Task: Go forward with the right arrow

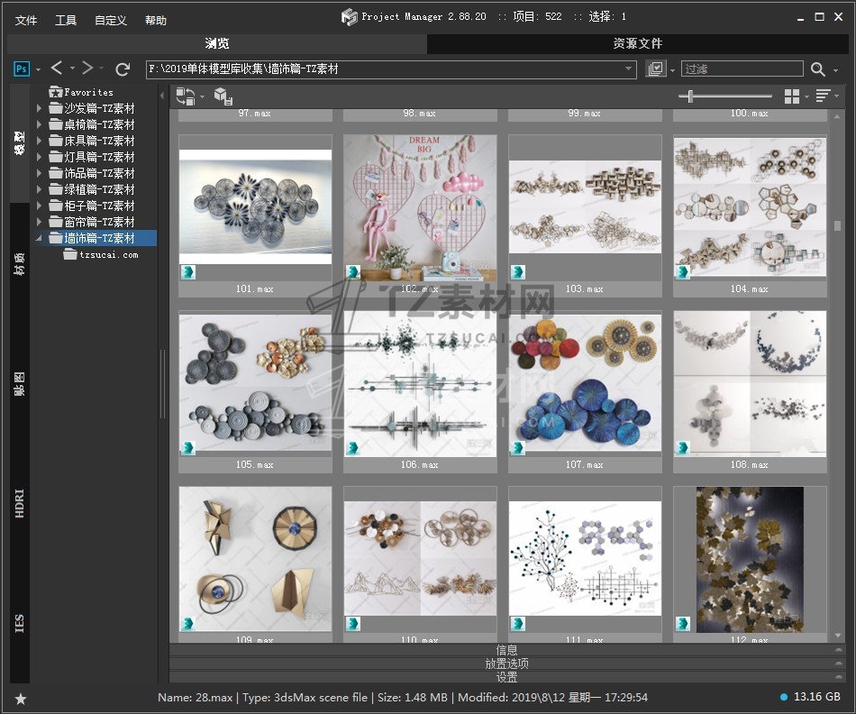Action: (x=87, y=69)
